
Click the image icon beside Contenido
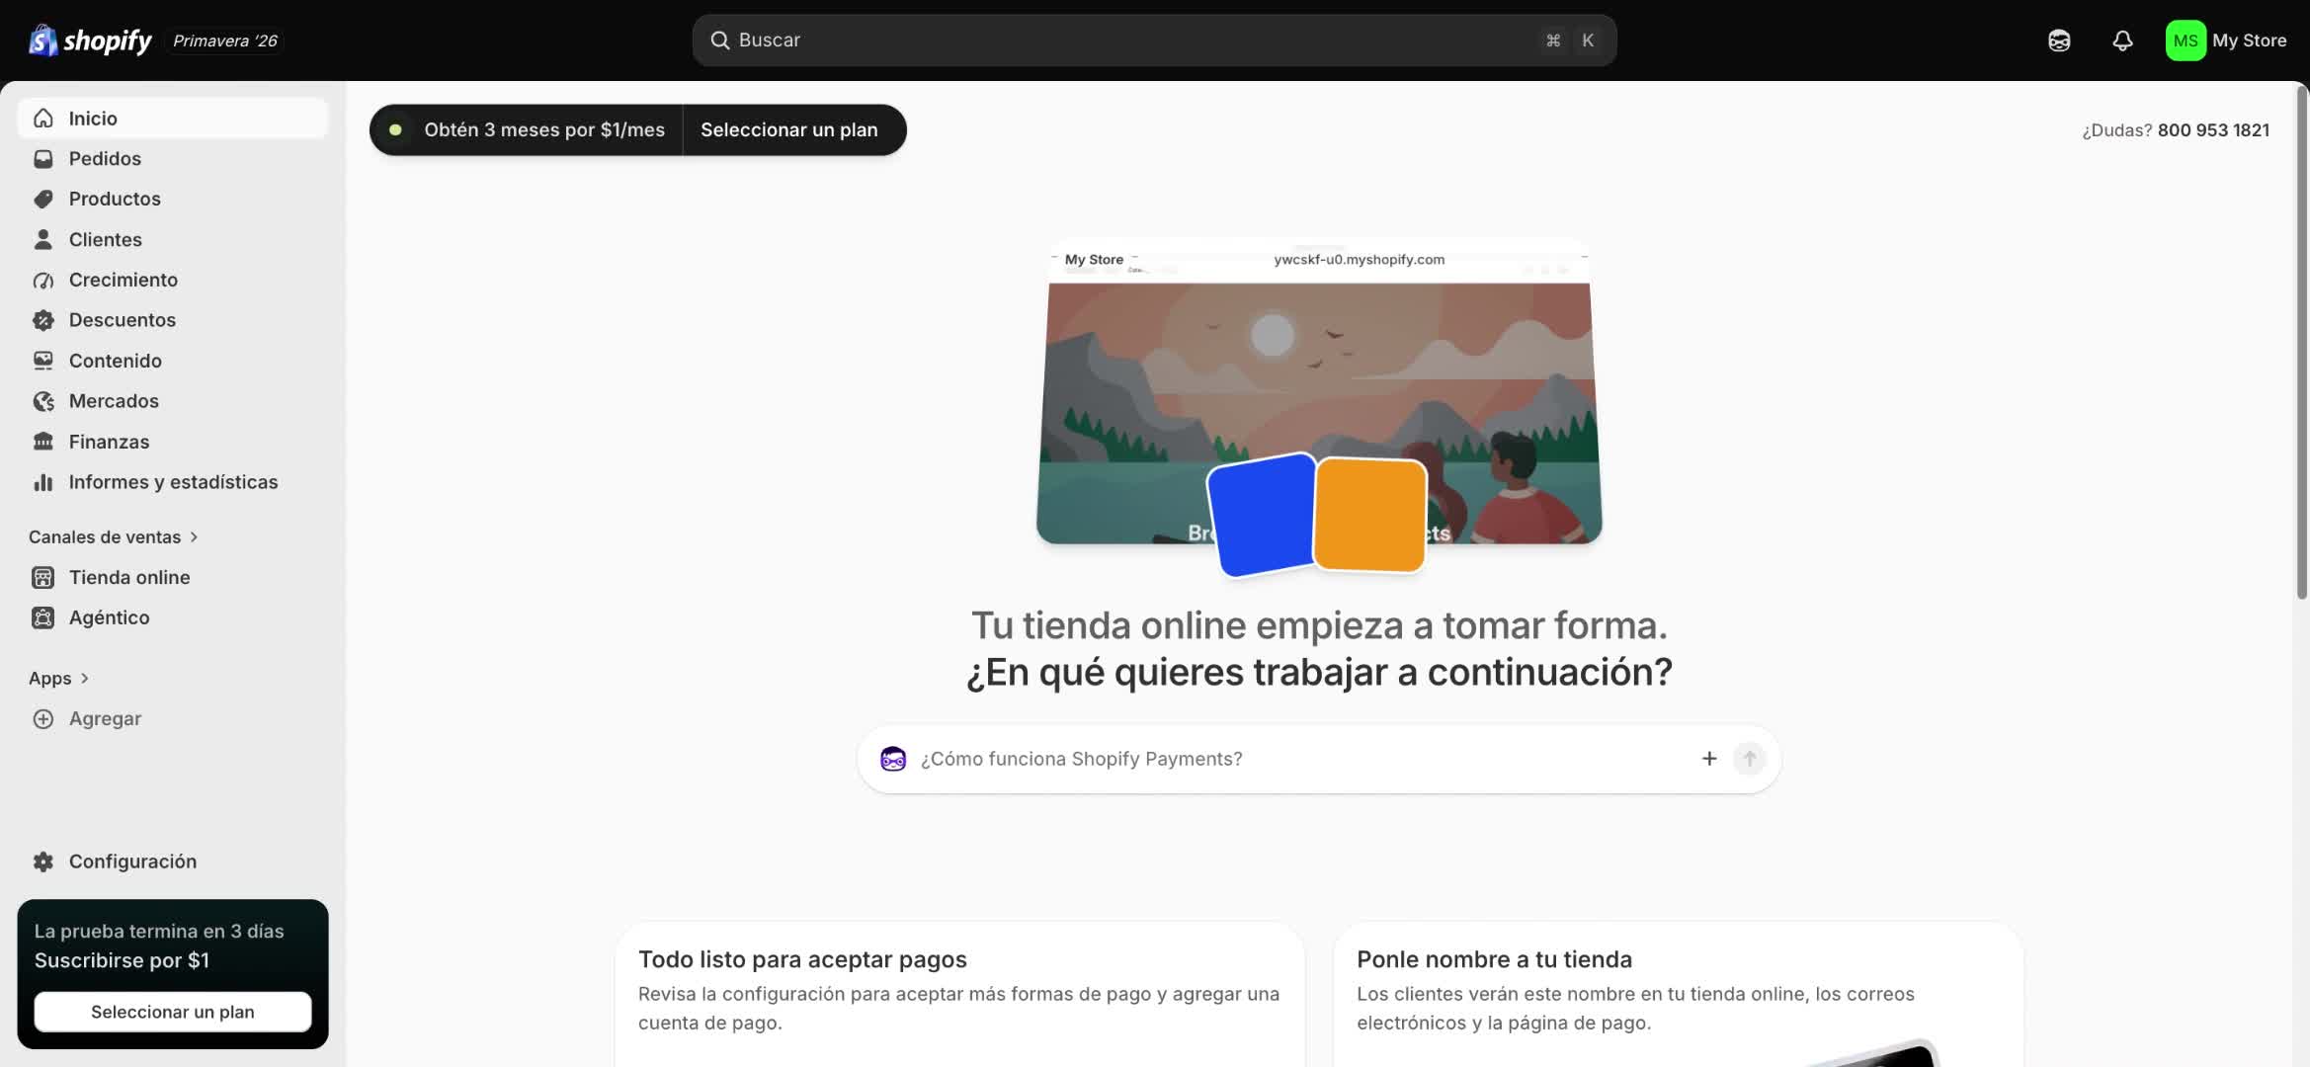[43, 361]
